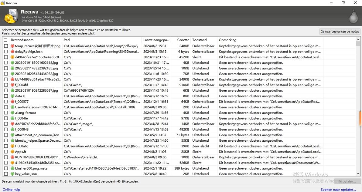Click the Opmerking column header
This screenshot has height=192, width=362.
coord(270,40)
